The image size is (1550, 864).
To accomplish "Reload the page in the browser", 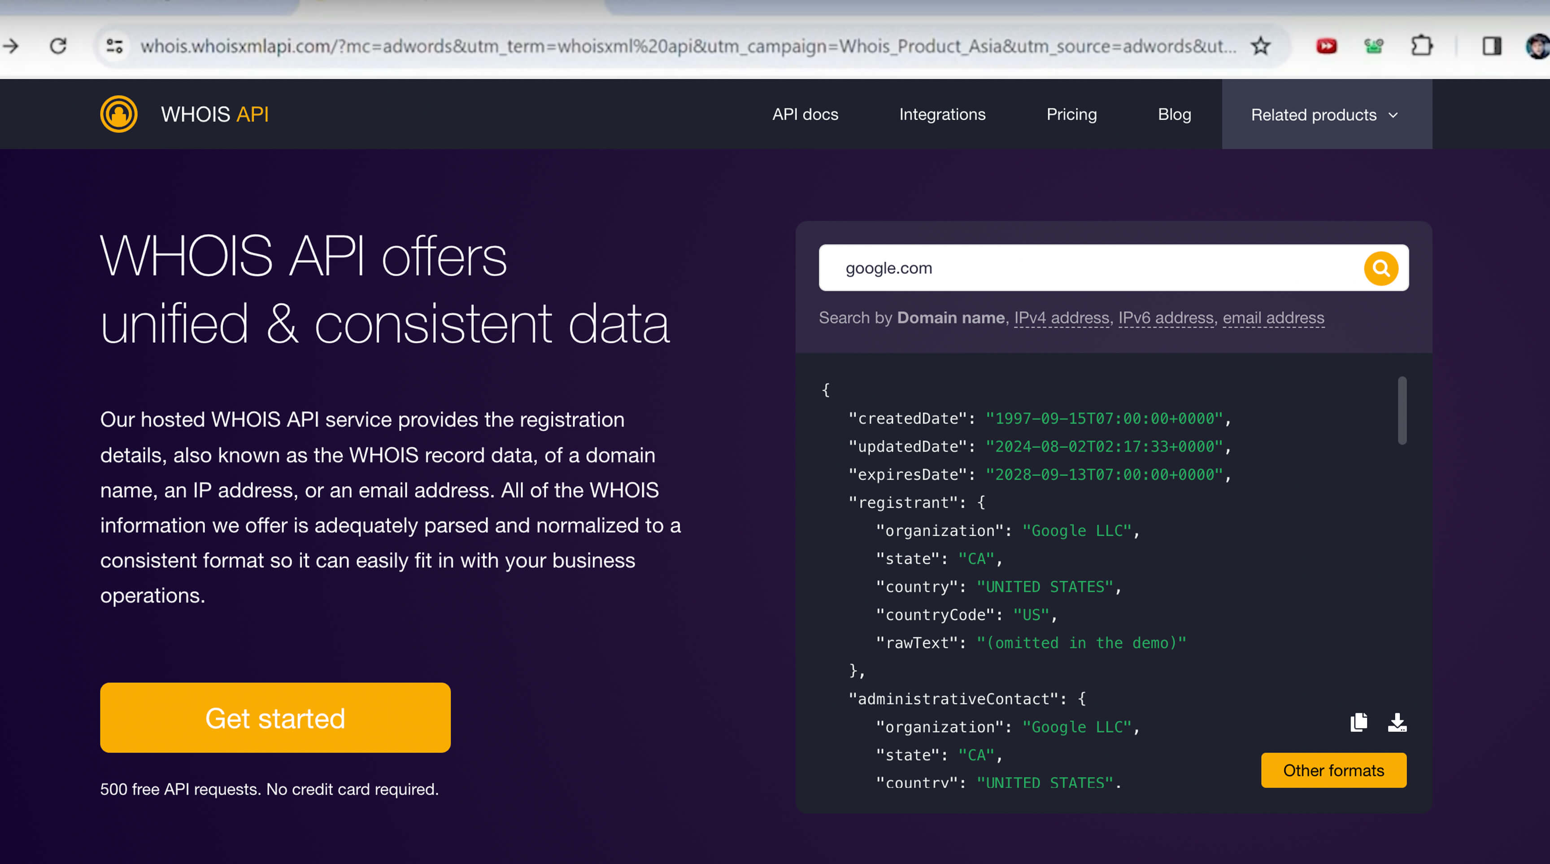I will point(58,46).
